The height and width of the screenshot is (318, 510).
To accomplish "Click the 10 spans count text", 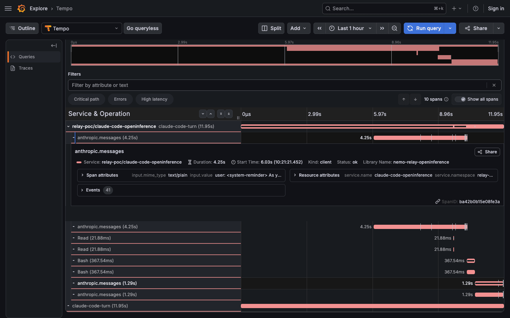I will 433,99.
